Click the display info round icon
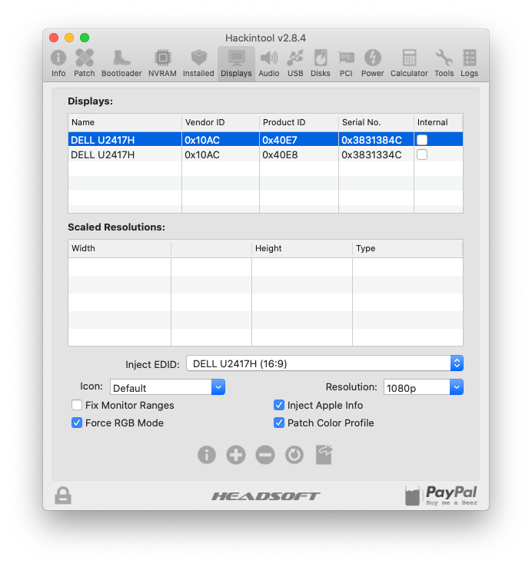The image size is (532, 567). [207, 455]
